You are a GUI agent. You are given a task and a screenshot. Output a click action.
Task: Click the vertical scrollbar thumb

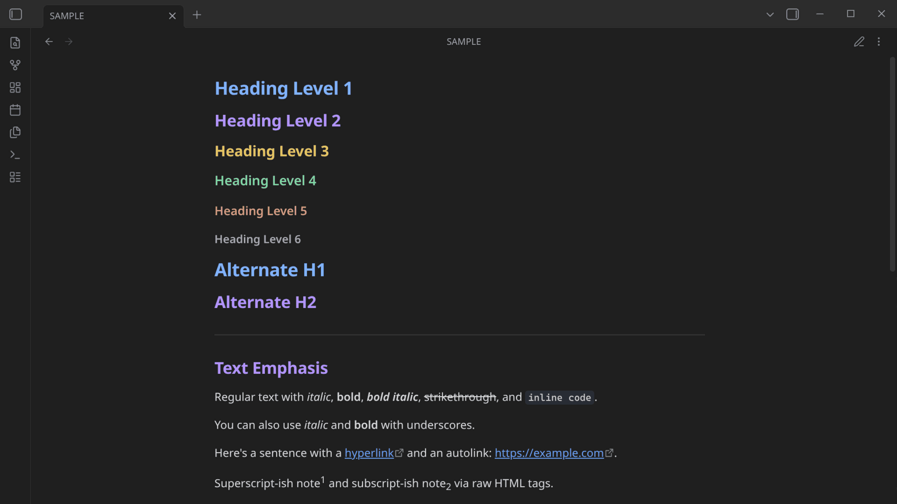(x=892, y=164)
